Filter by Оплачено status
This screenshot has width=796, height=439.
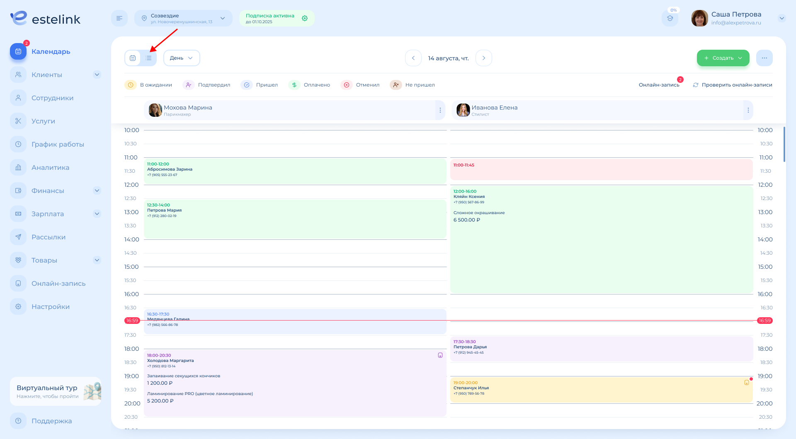[x=309, y=85]
